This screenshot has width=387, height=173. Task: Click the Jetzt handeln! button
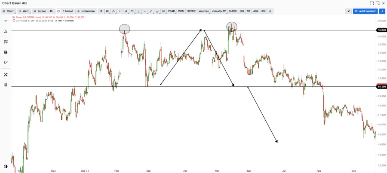[365, 11]
